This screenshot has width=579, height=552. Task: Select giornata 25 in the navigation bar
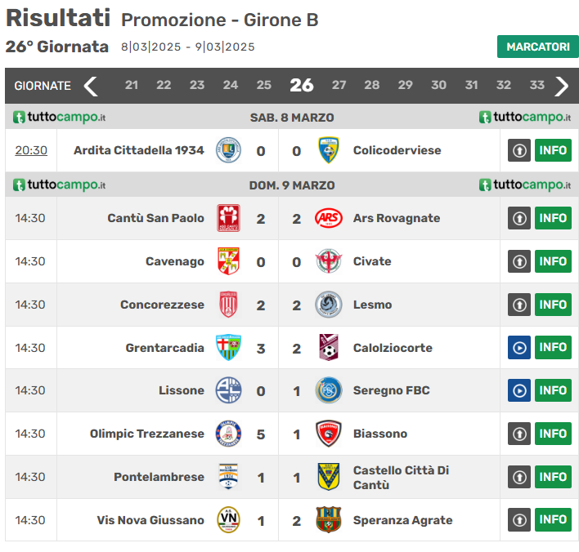[x=263, y=85]
